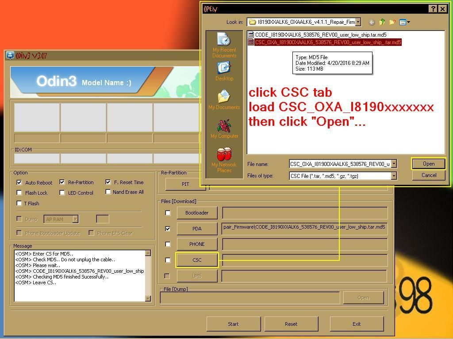Click Up One Level folder icon
This screenshot has height=339, width=453.
[382, 22]
